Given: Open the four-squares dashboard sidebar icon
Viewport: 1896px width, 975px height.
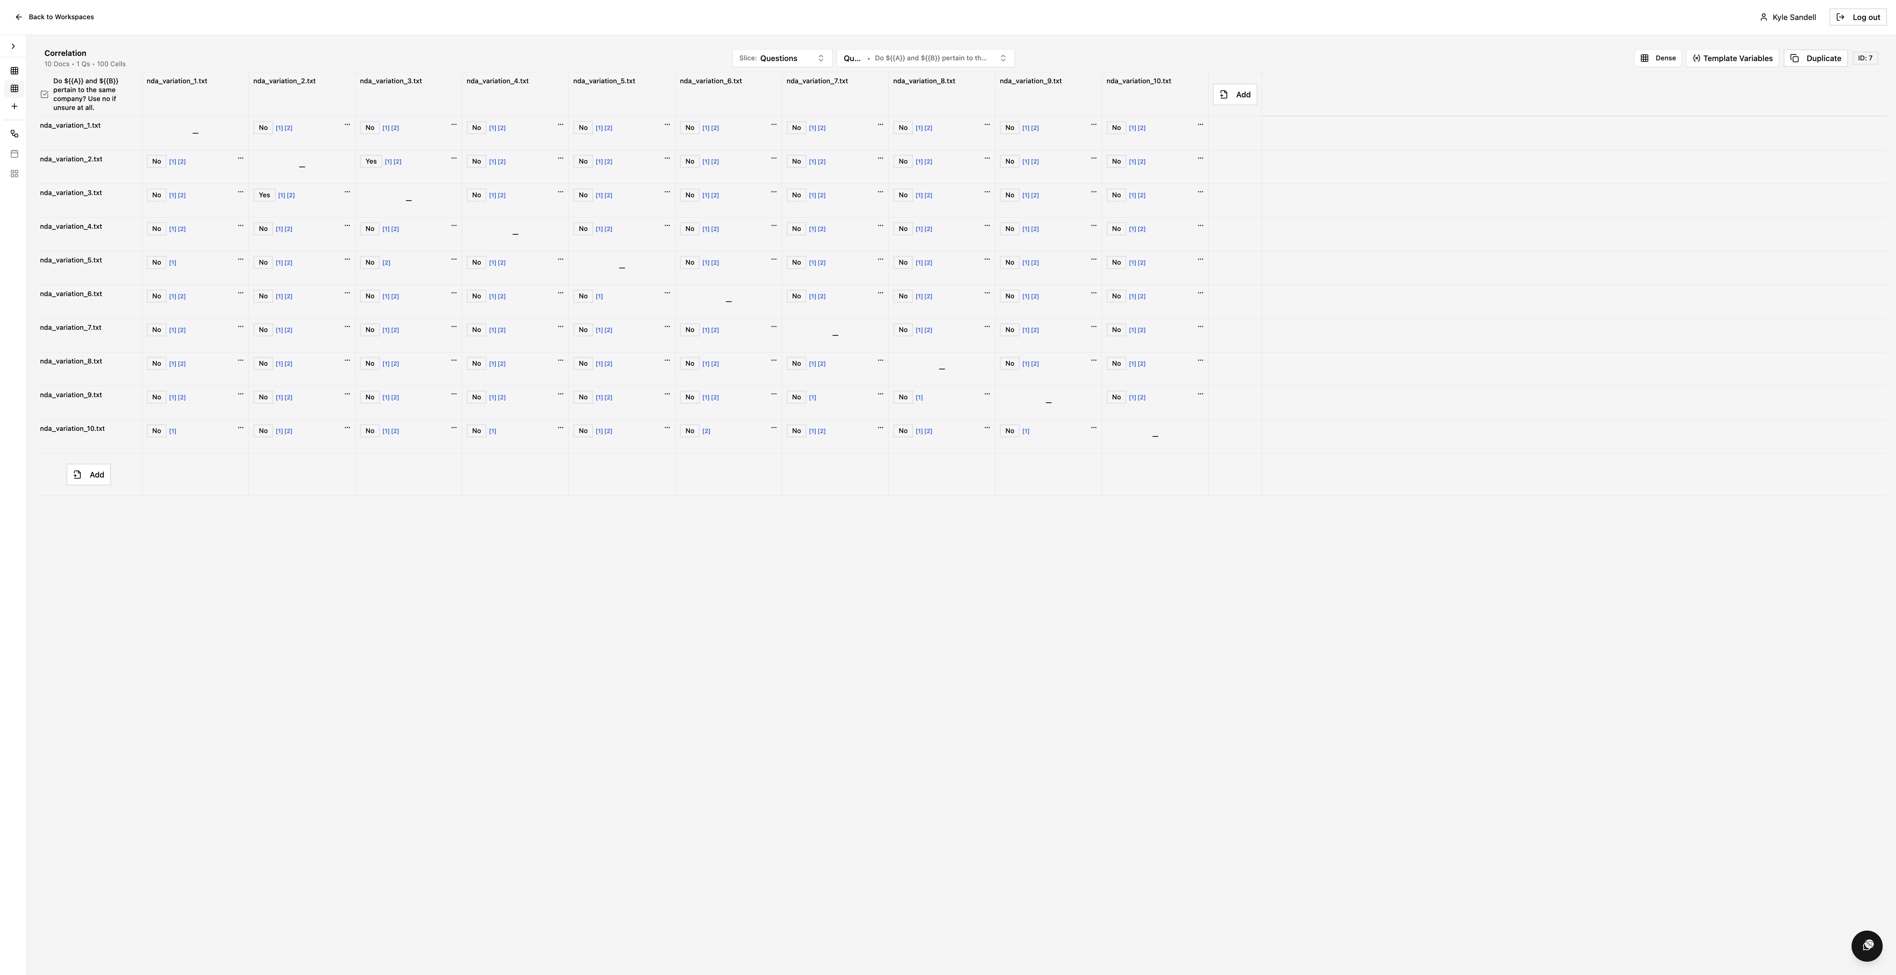Looking at the screenshot, I should coord(14,174).
